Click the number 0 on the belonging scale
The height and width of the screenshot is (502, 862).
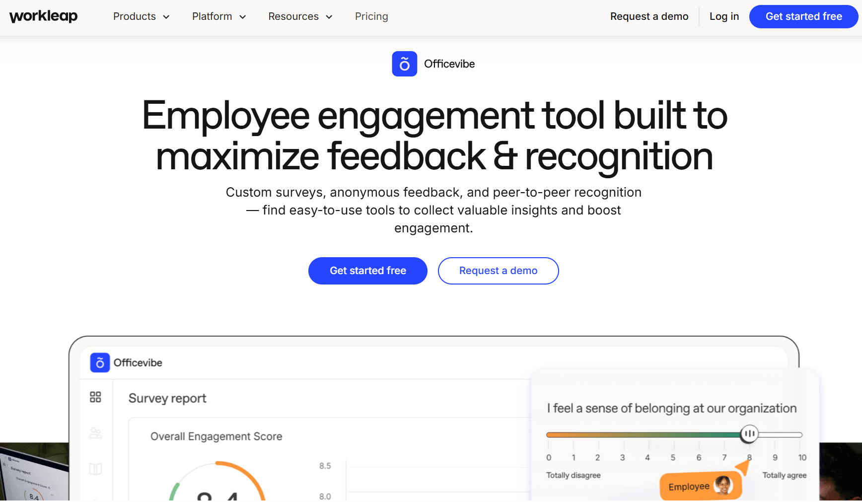(549, 457)
